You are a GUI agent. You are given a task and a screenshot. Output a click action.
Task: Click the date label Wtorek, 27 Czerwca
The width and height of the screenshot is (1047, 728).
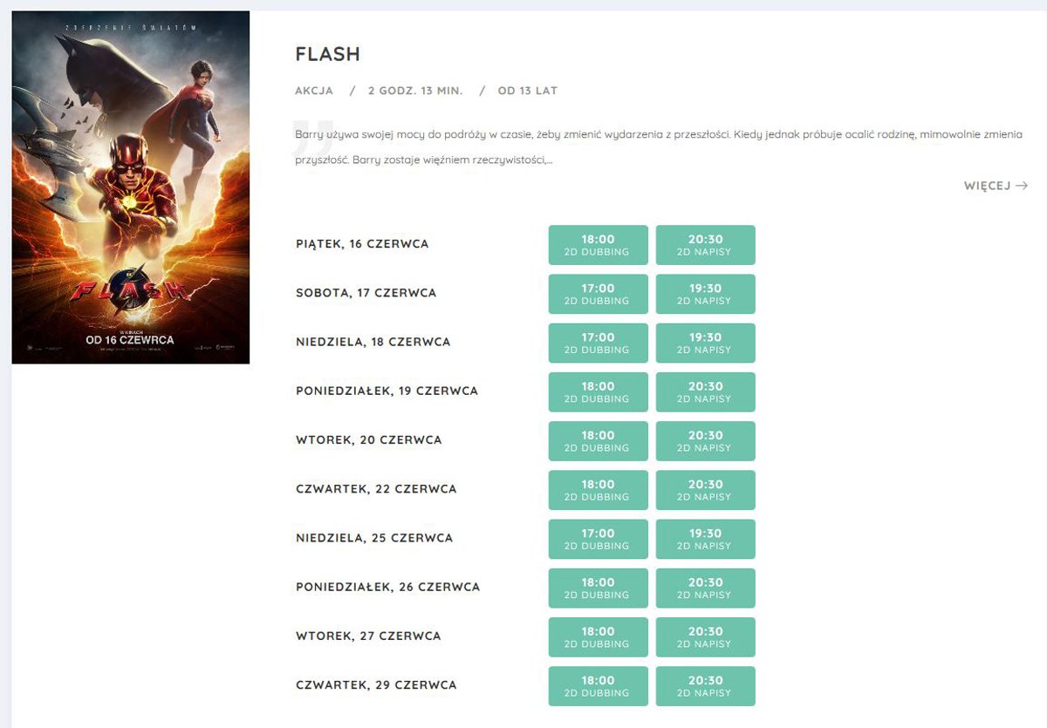pos(368,636)
